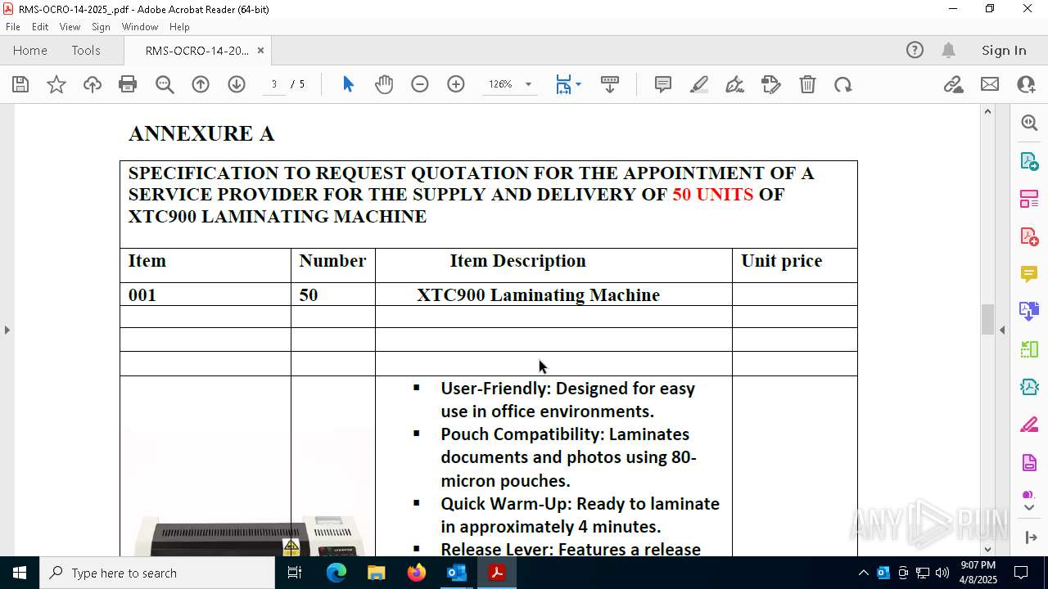1048x589 pixels.
Task: Rotate the page view
Action: pyautogui.click(x=843, y=84)
